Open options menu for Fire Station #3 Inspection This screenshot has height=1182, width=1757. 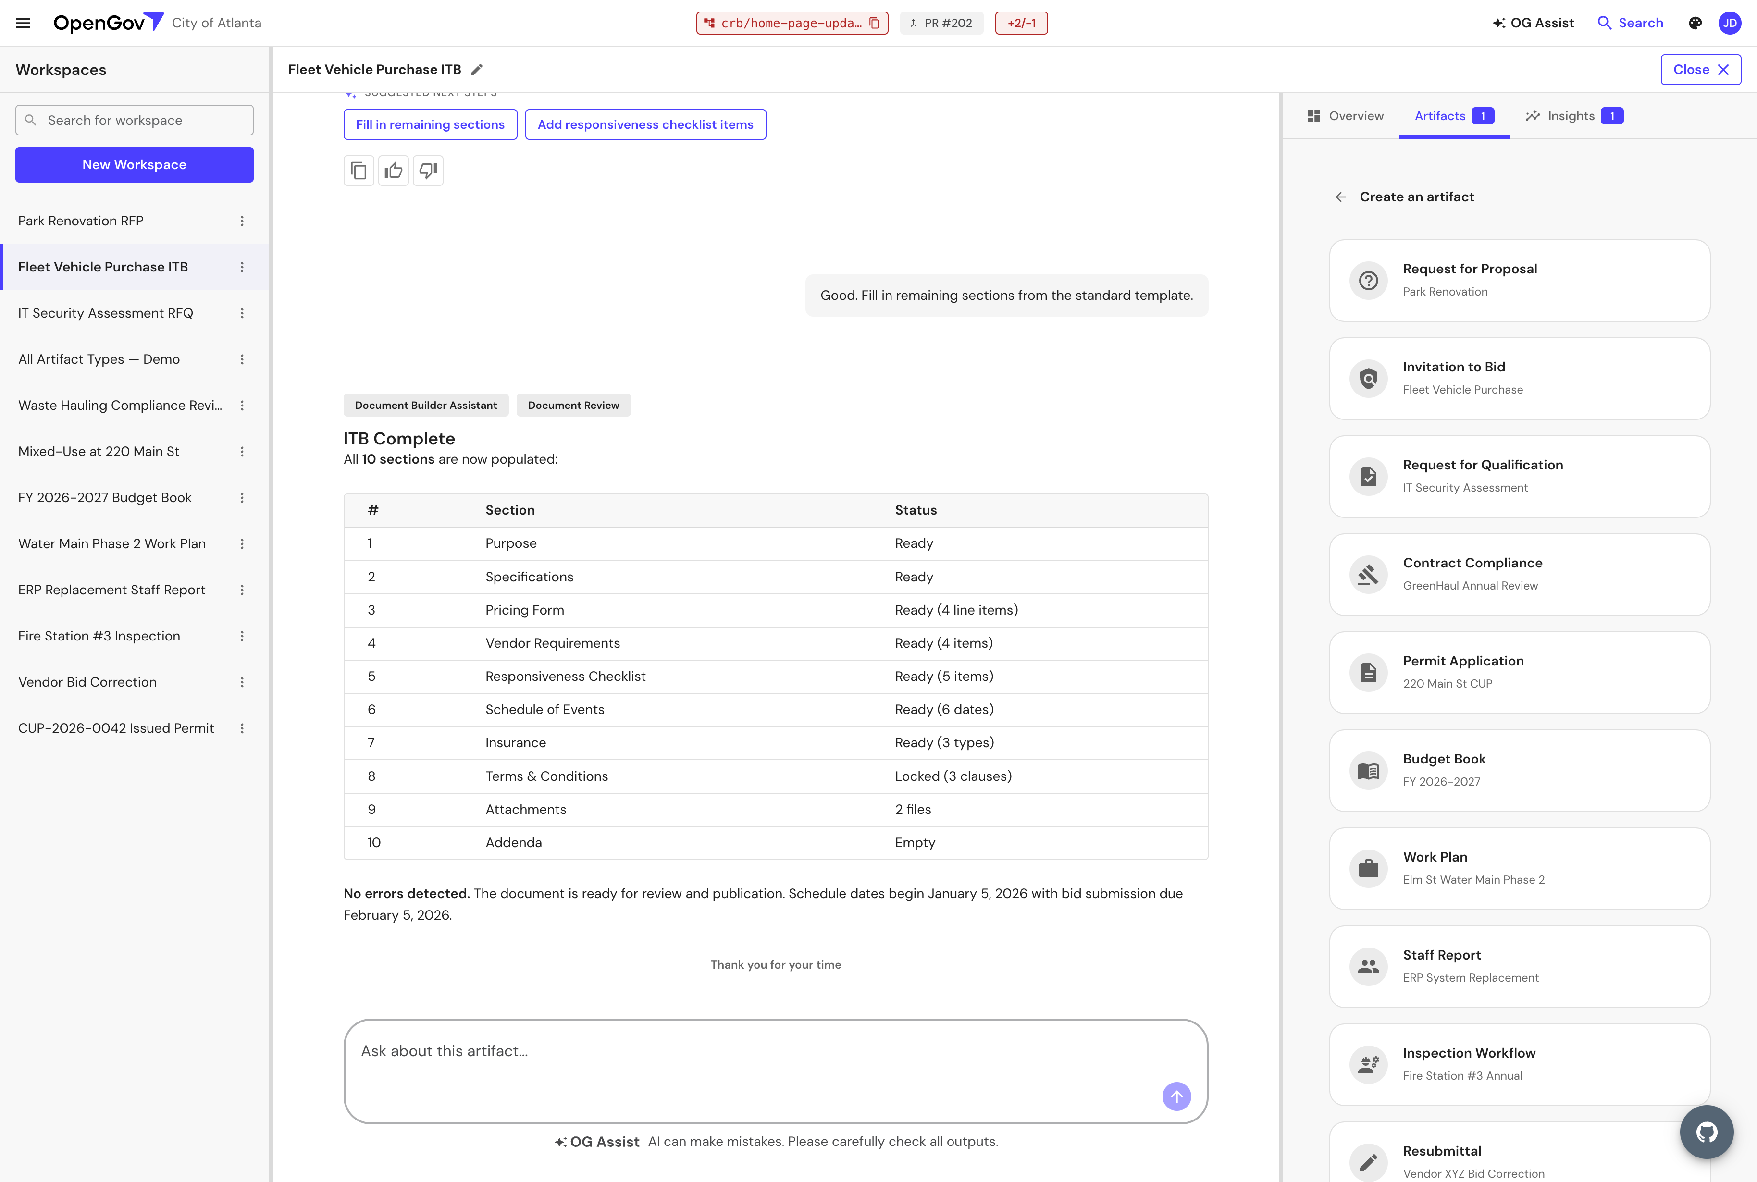pyautogui.click(x=242, y=636)
